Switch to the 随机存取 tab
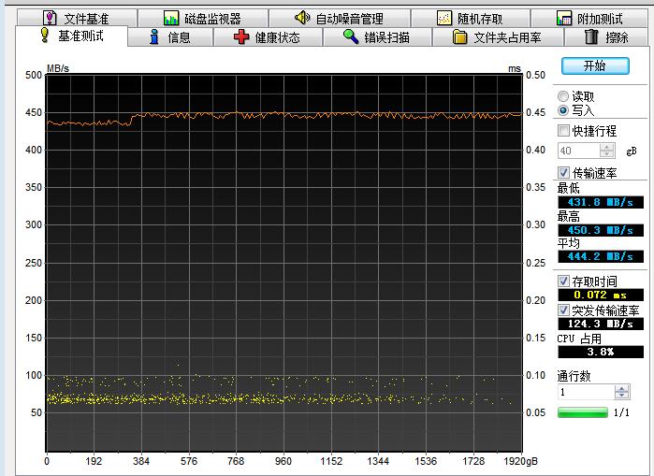Image resolution: width=654 pixels, height=476 pixels. tap(471, 19)
